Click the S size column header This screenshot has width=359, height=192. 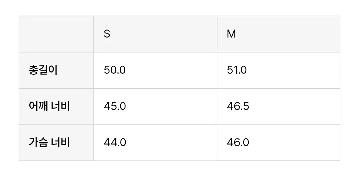coord(107,34)
